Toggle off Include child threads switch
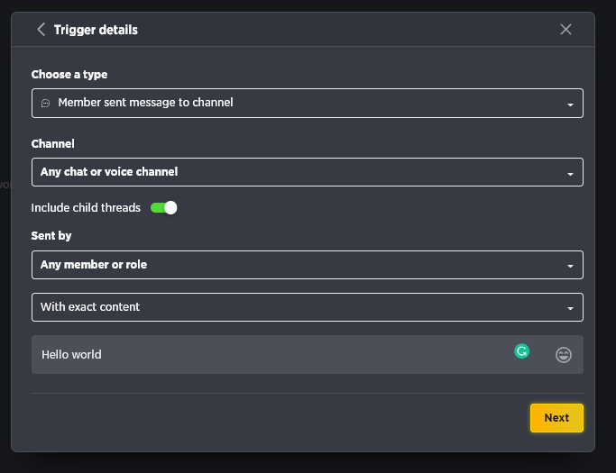This screenshot has width=616, height=473. 164,207
